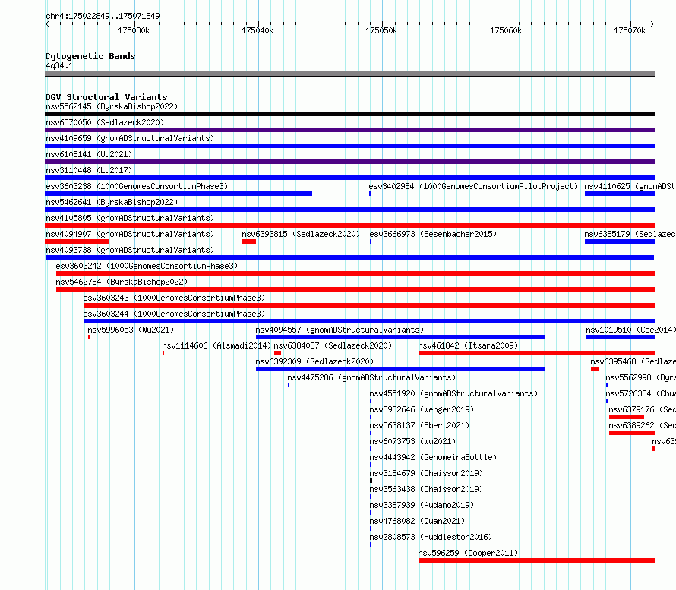Click the nsv4110625 variant label

click(630, 186)
